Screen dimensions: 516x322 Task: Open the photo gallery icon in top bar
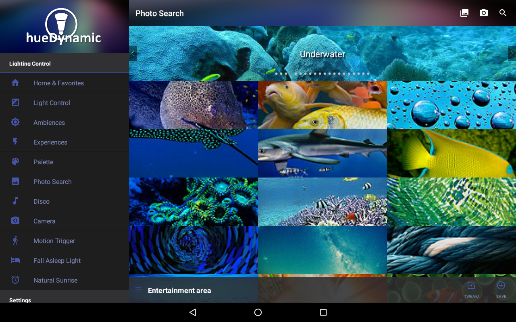pyautogui.click(x=464, y=13)
